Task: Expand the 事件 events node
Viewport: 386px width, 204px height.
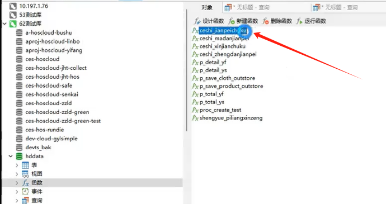Action: [17, 192]
